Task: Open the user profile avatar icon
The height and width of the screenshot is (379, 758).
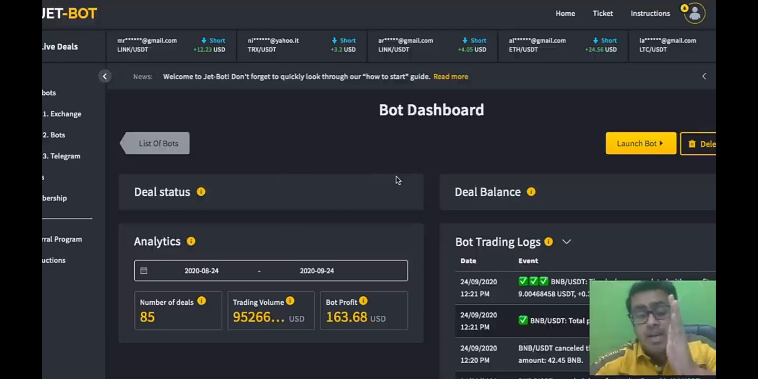Action: tap(694, 13)
